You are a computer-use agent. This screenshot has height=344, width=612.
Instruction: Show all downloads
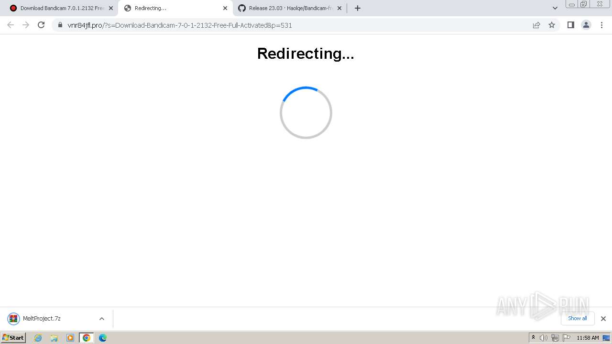[x=578, y=319]
